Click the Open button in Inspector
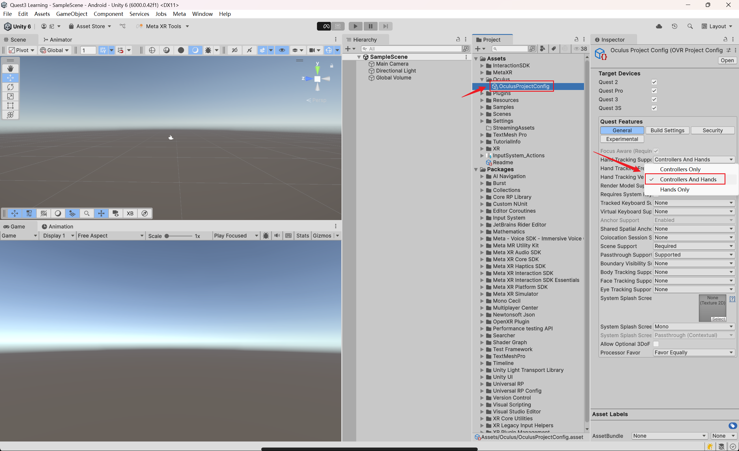The image size is (739, 451). [x=727, y=61]
